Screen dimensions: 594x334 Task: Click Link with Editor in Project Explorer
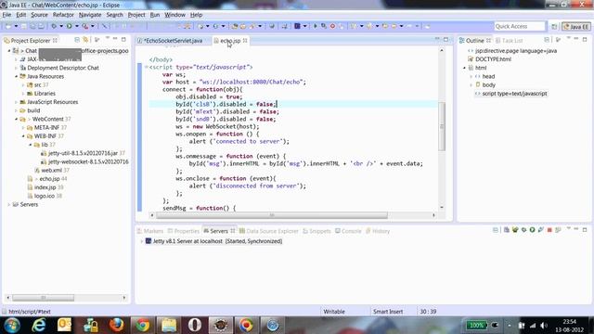(86, 40)
